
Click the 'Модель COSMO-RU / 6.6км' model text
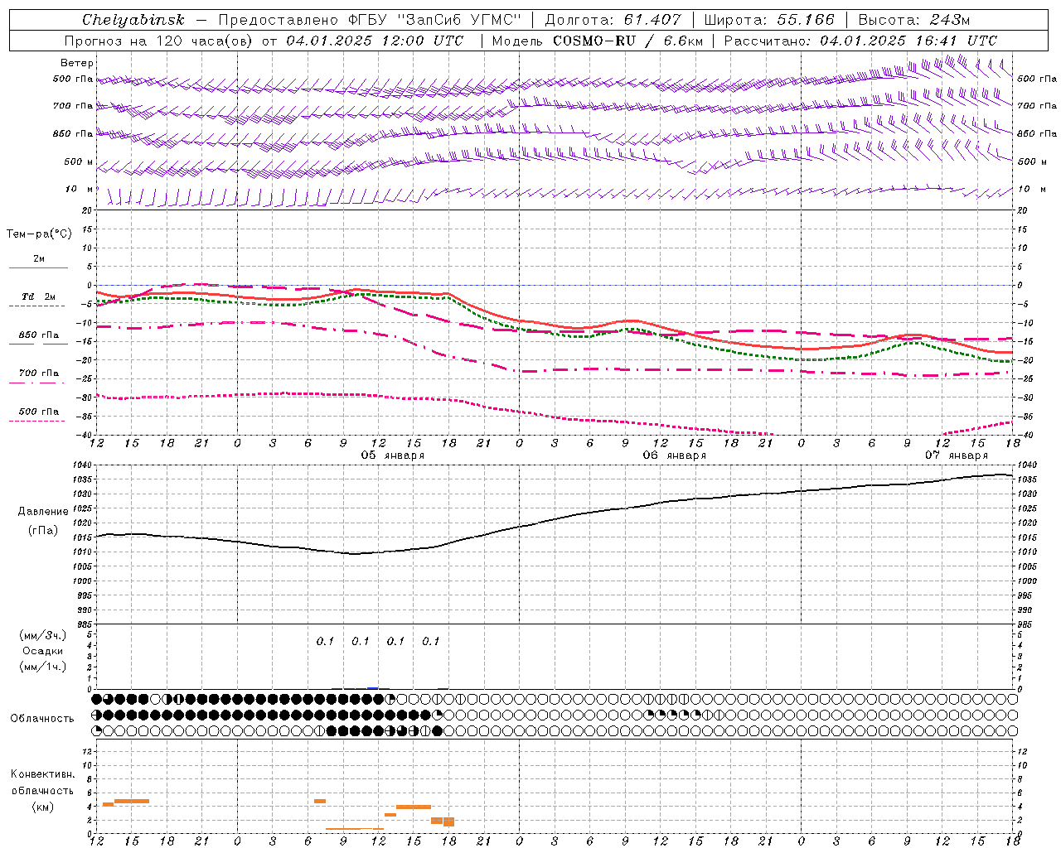click(x=598, y=41)
